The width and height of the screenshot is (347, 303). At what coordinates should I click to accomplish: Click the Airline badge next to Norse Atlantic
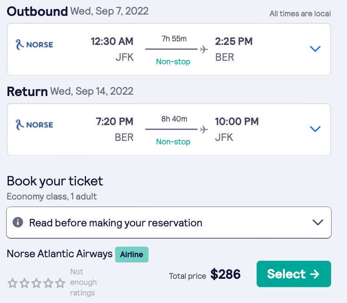point(132,255)
